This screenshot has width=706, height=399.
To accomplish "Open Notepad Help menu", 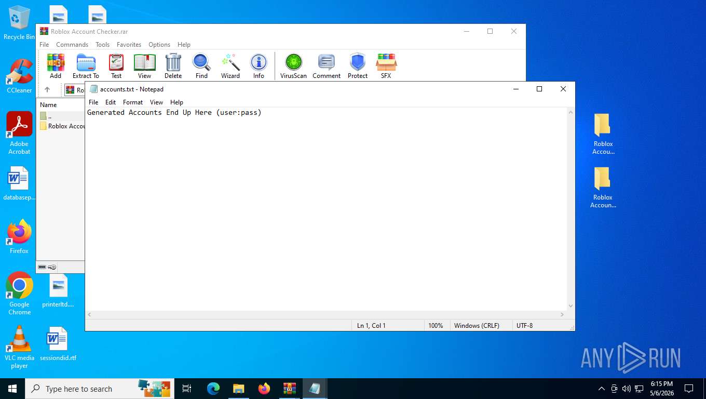I will pyautogui.click(x=177, y=102).
